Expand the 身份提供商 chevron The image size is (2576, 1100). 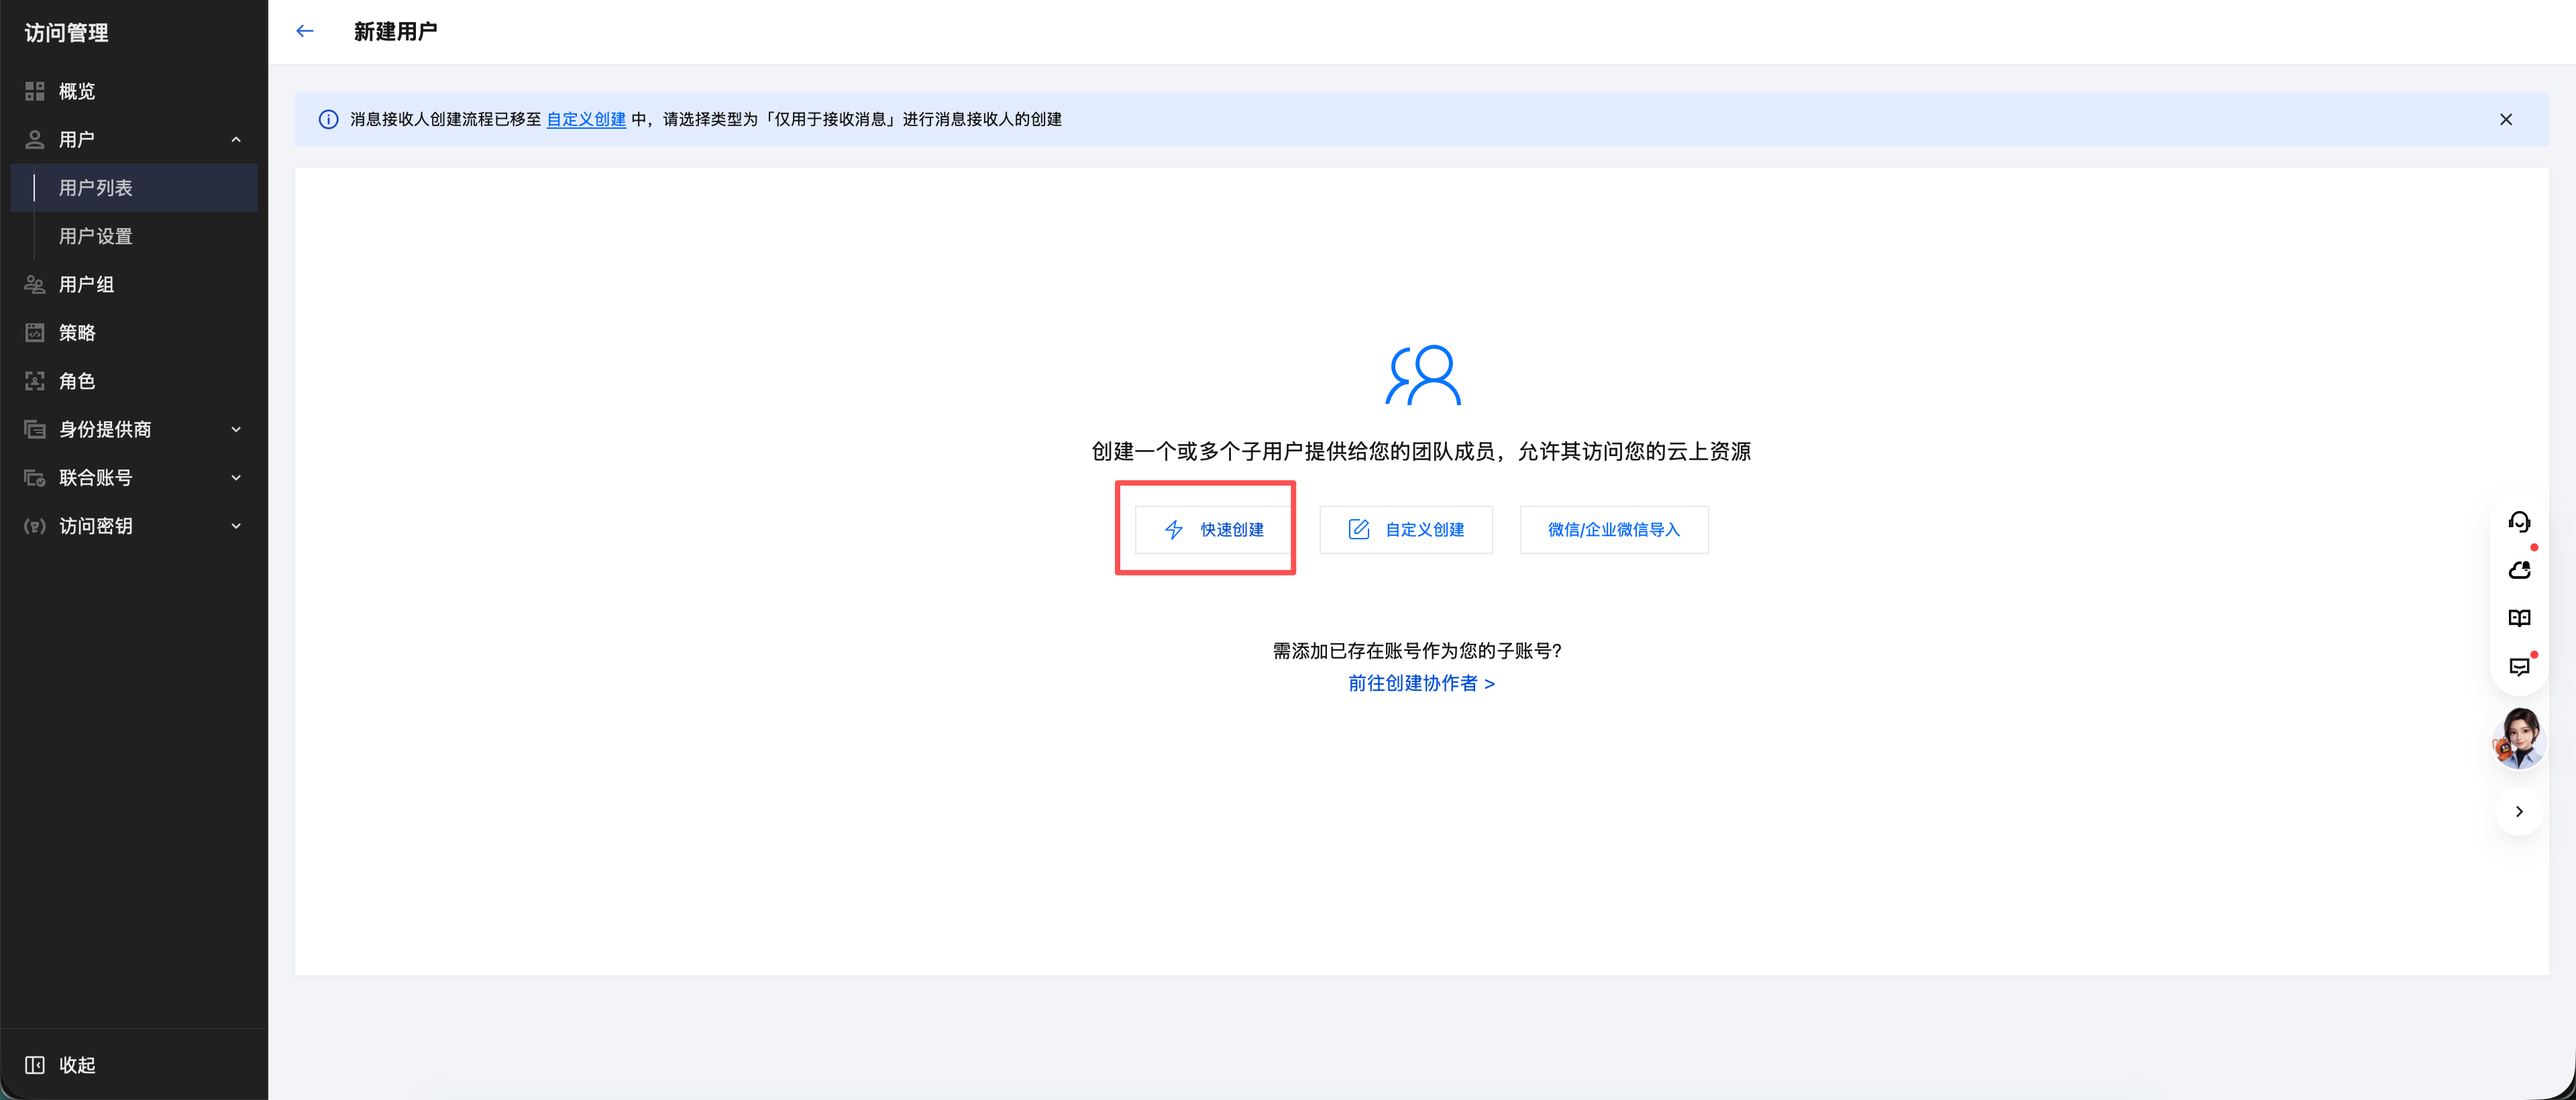236,429
